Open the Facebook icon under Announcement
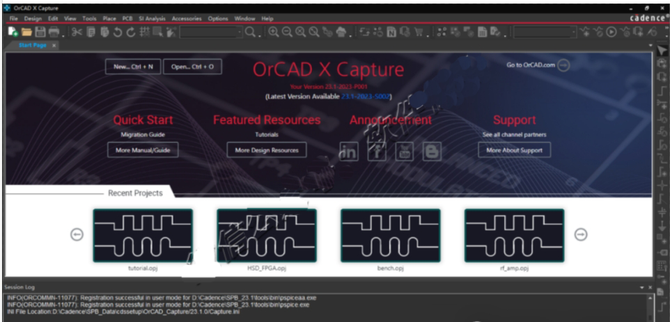The width and height of the screenshot is (670, 322). click(377, 152)
